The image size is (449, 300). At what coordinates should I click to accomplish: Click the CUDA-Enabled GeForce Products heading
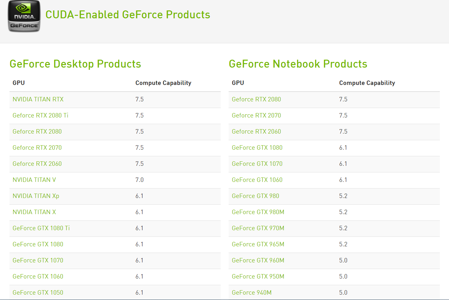click(x=128, y=15)
